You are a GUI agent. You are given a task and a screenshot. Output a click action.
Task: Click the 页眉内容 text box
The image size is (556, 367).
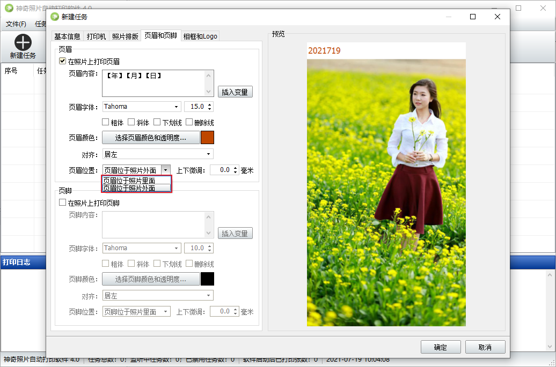(x=154, y=83)
